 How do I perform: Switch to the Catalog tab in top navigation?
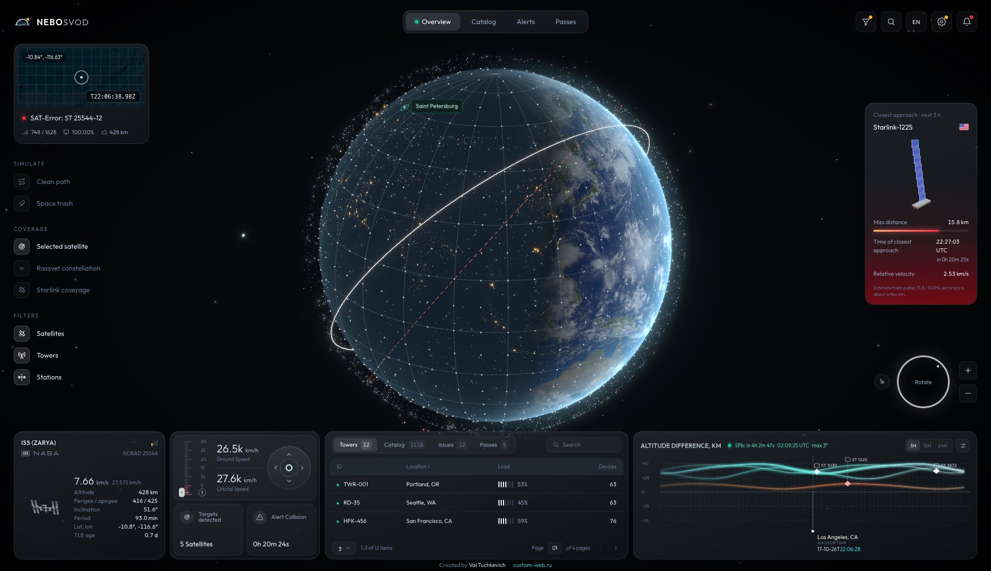coord(483,22)
